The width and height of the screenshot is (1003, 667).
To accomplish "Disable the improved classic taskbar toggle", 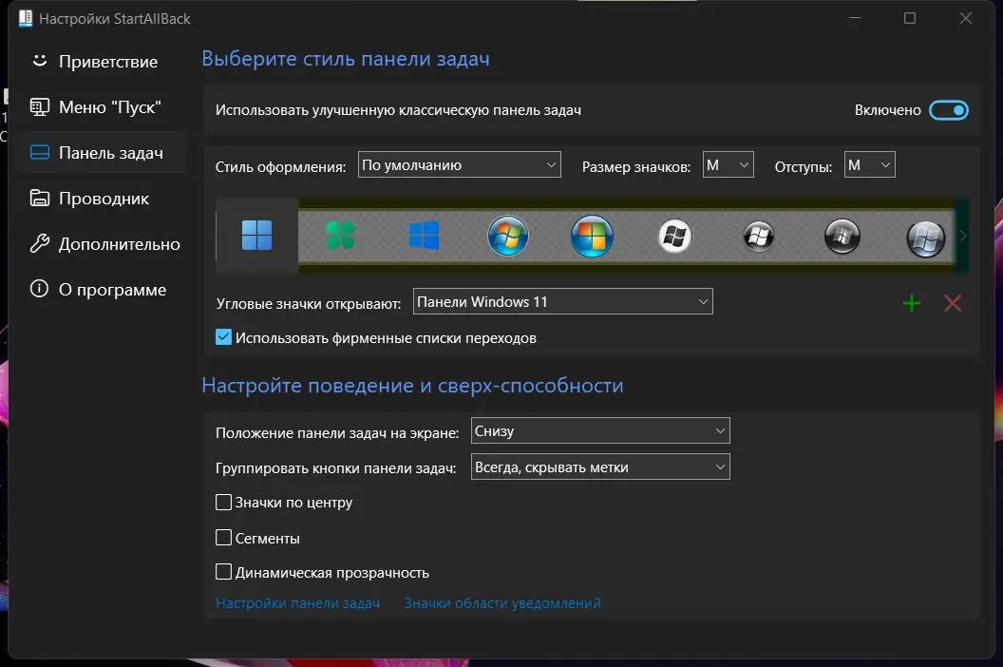I will (949, 109).
